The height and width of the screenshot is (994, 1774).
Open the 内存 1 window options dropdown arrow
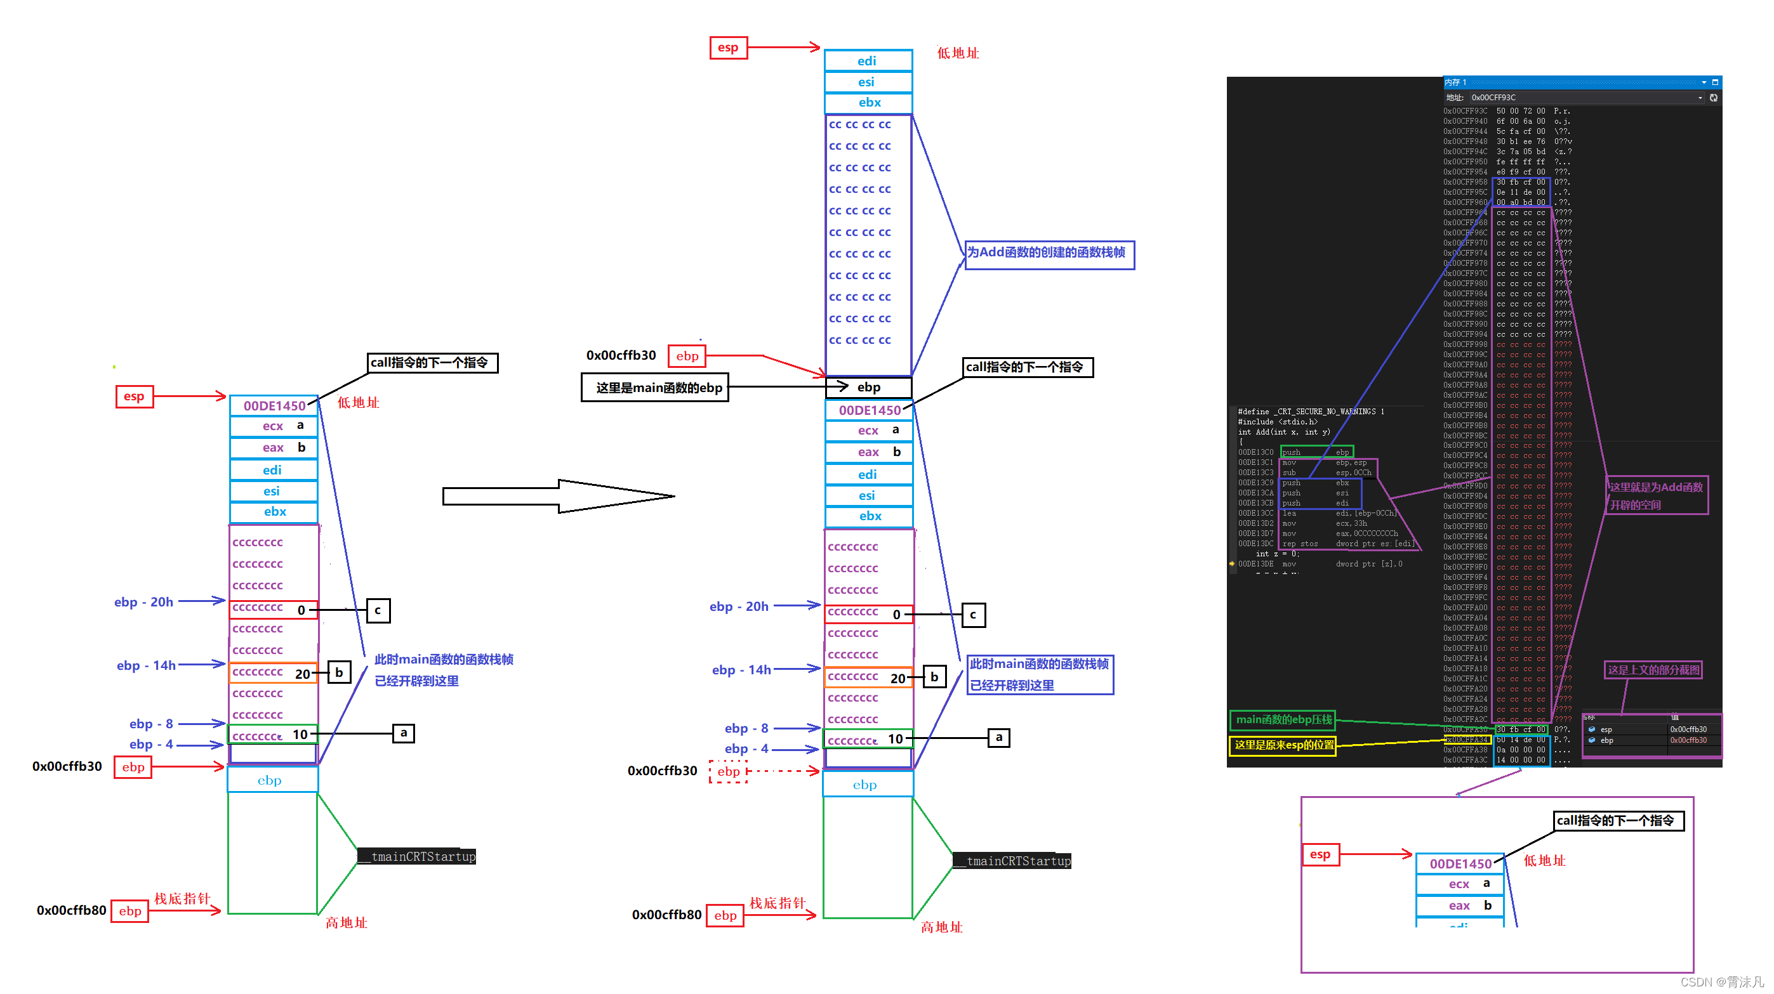click(1704, 82)
